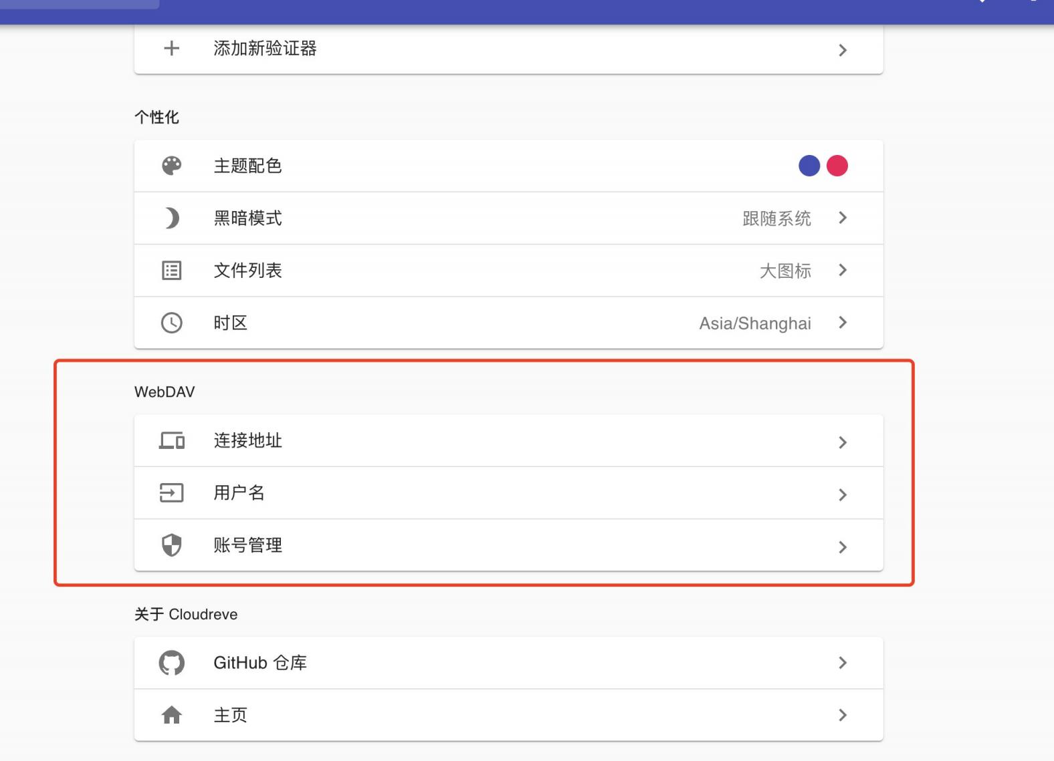Screen dimensions: 1054x761
Task: Open the 账号管理 WebDAV entry
Action: [248, 545]
